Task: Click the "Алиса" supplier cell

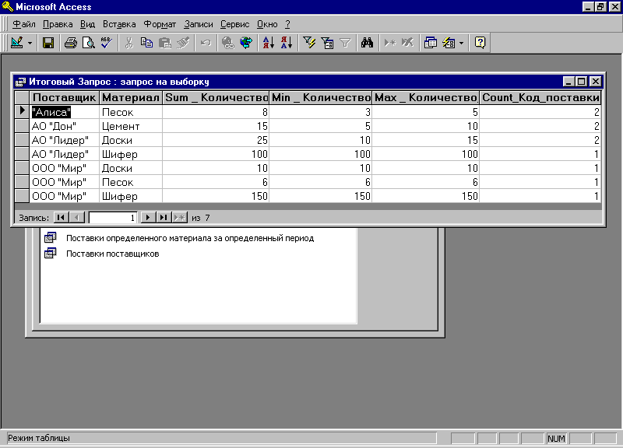Action: 65,112
